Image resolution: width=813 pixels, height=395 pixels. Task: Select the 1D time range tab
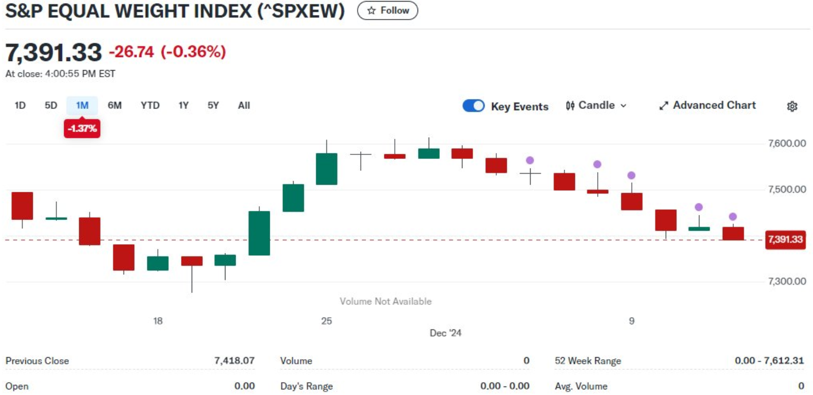20,105
